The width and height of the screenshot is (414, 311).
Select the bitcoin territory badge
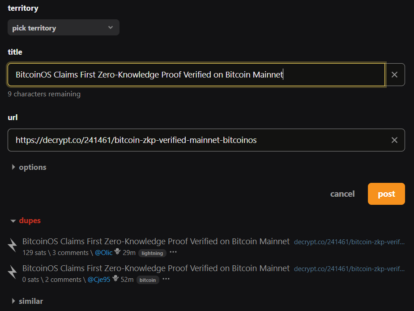click(x=147, y=280)
